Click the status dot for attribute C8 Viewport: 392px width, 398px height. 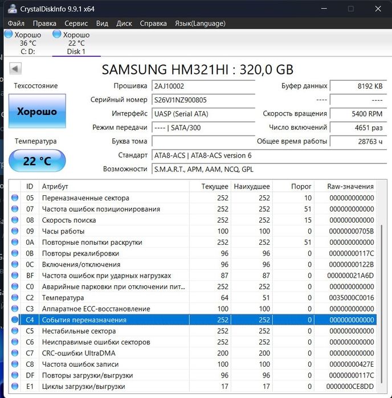pos(15,364)
